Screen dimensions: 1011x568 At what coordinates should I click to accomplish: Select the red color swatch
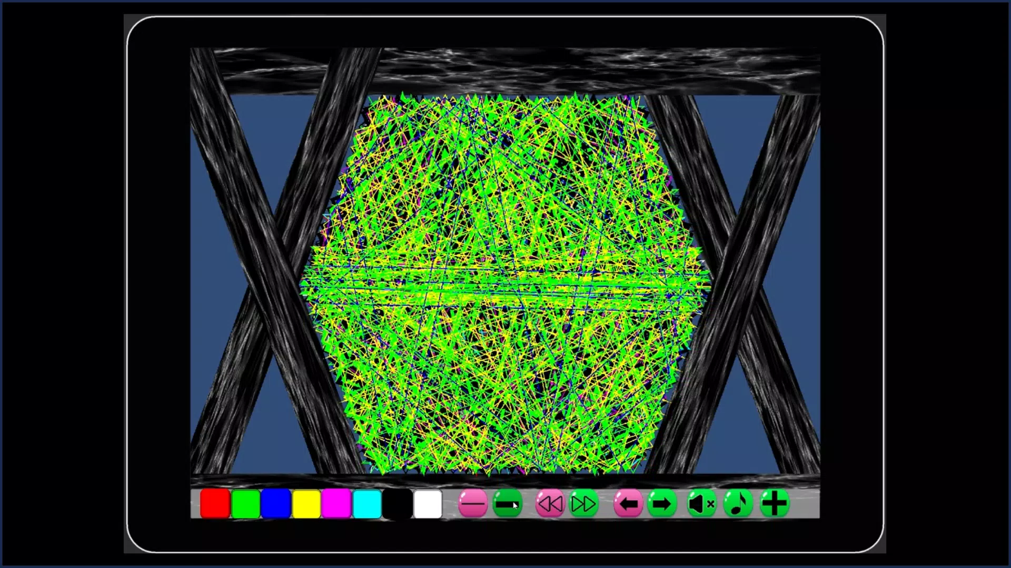click(x=215, y=503)
